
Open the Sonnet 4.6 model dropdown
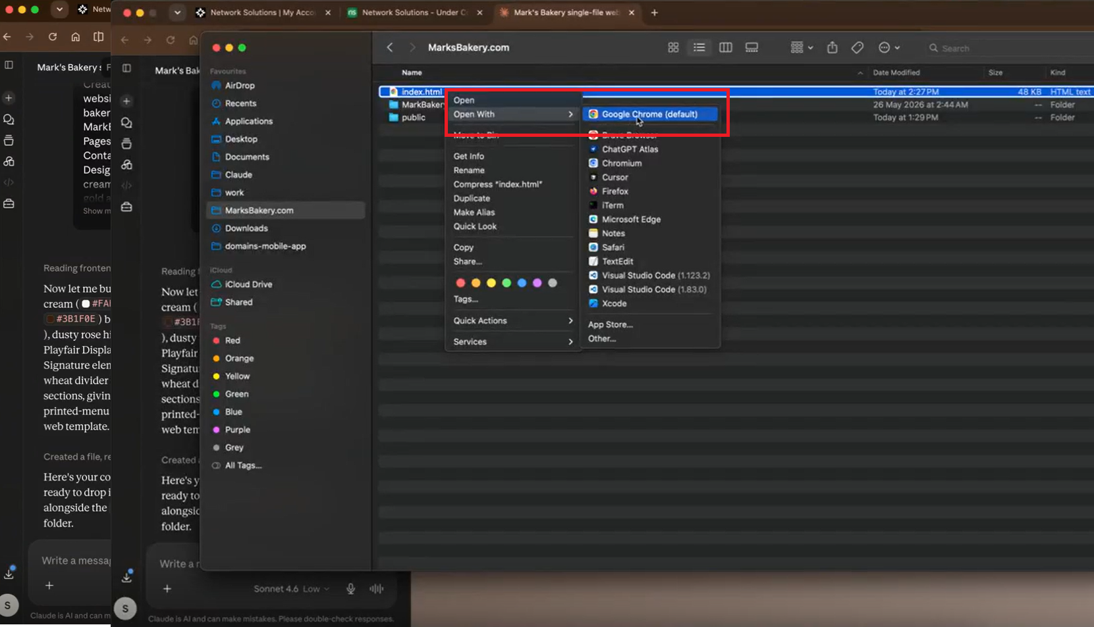[x=291, y=589]
